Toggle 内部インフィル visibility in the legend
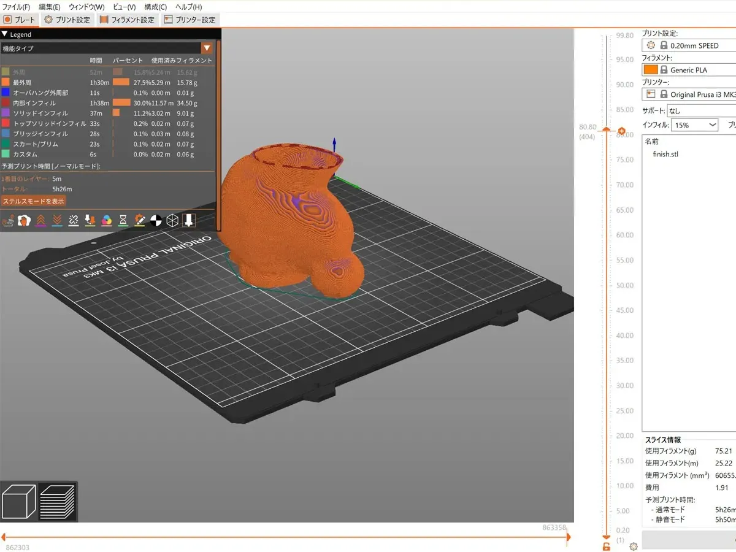Viewport: 736px width, 552px height. tap(34, 103)
